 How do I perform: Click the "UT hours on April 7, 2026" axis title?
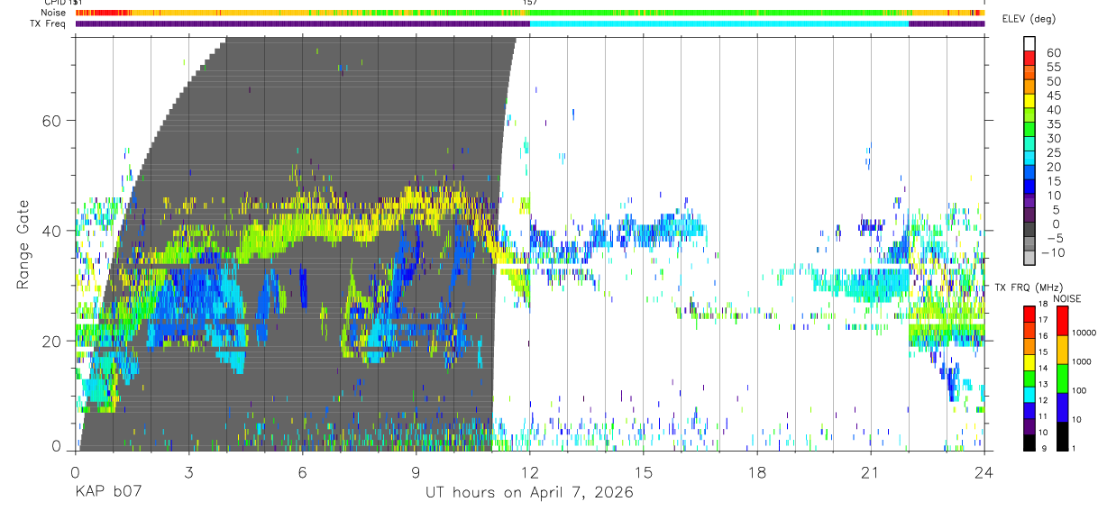(529, 492)
